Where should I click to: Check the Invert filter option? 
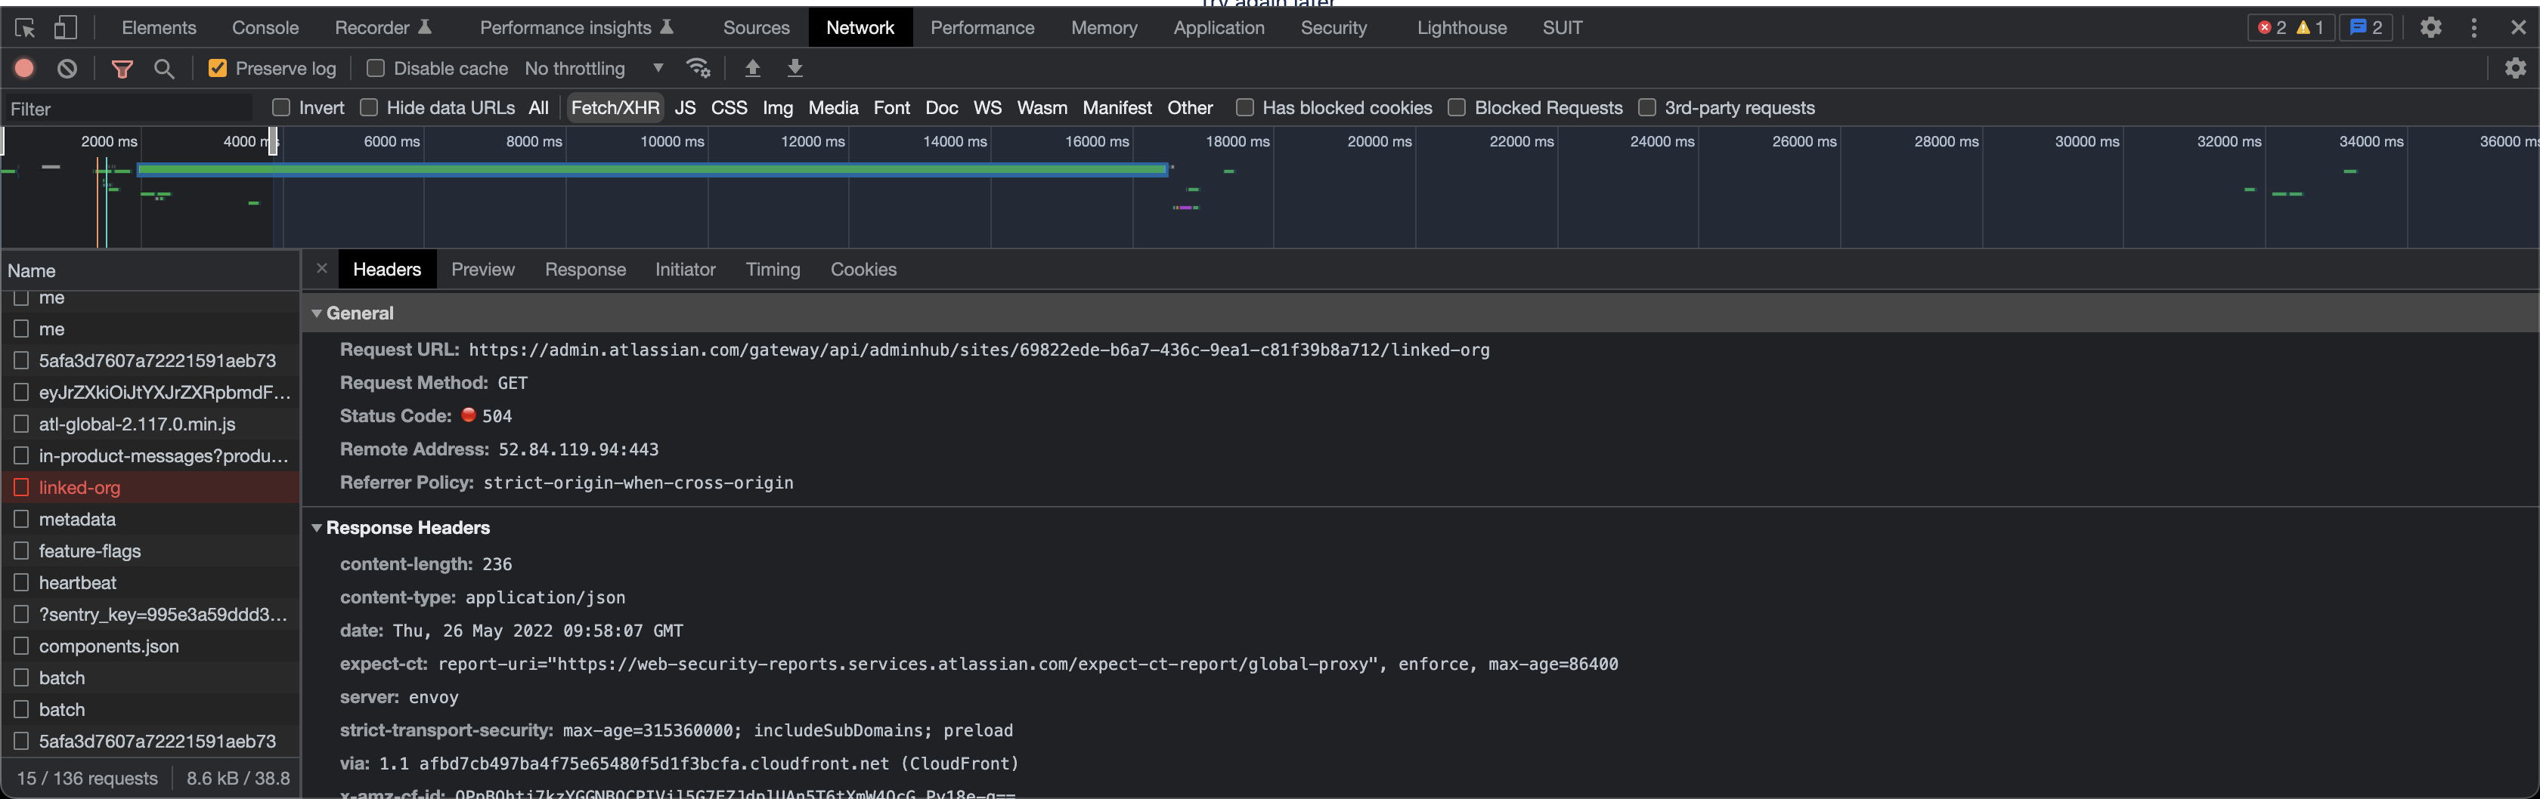(281, 107)
